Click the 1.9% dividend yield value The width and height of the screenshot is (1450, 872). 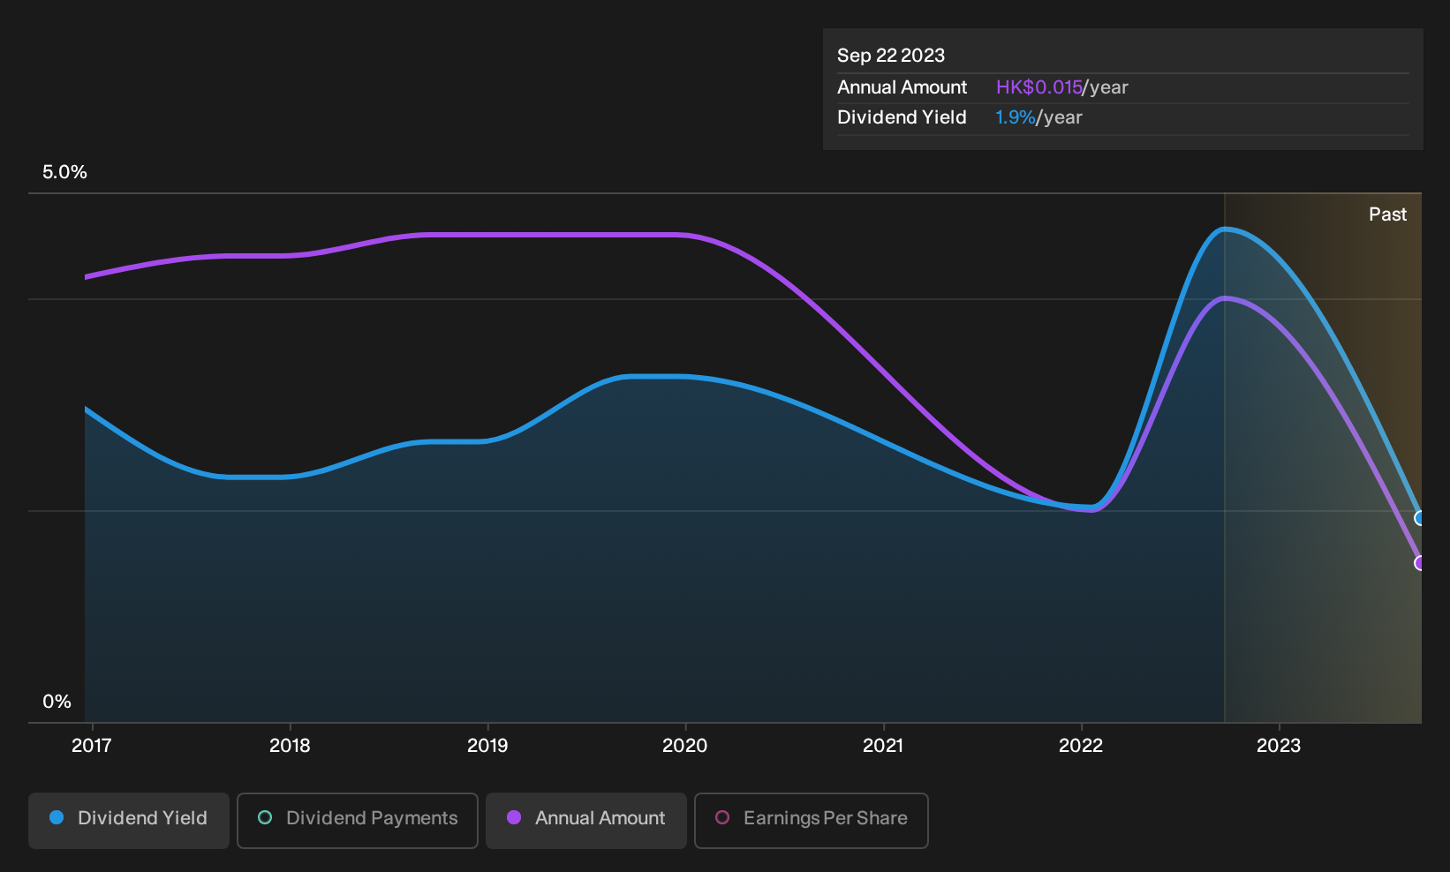[x=1016, y=117]
